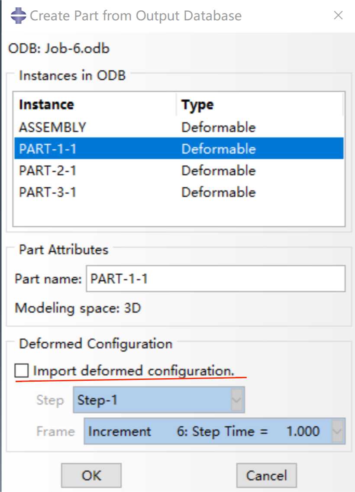This screenshot has width=355, height=492.
Task: Click the Frame Increment 6 combo box
Action: [215, 431]
